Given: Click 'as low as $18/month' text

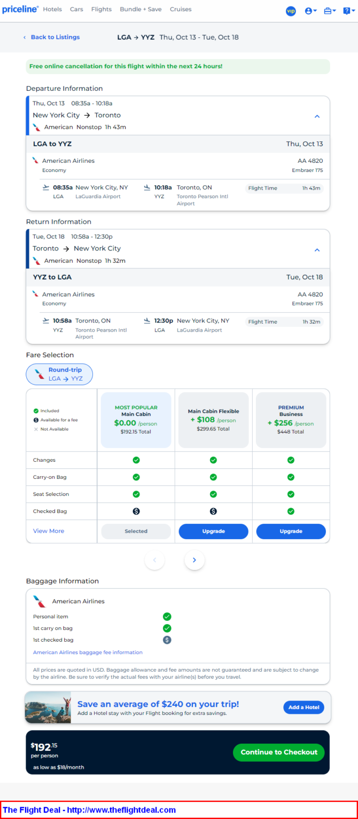Looking at the screenshot, I should point(58,767).
